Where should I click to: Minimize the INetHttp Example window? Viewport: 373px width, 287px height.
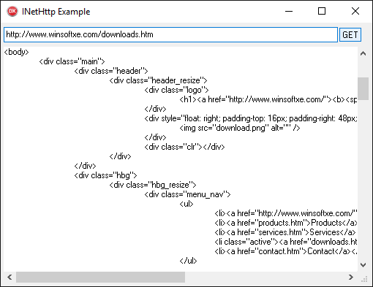click(x=289, y=11)
